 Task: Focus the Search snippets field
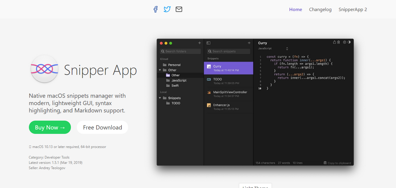(x=229, y=51)
